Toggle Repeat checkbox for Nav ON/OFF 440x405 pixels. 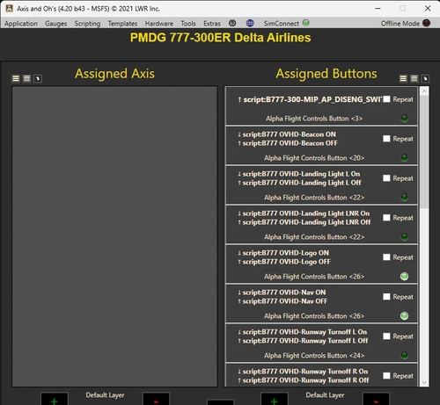[x=386, y=297]
